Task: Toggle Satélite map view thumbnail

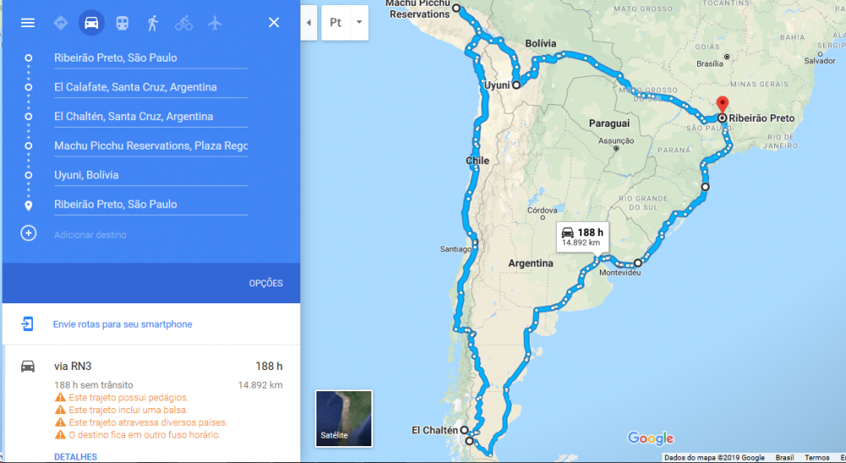Action: coord(343,419)
